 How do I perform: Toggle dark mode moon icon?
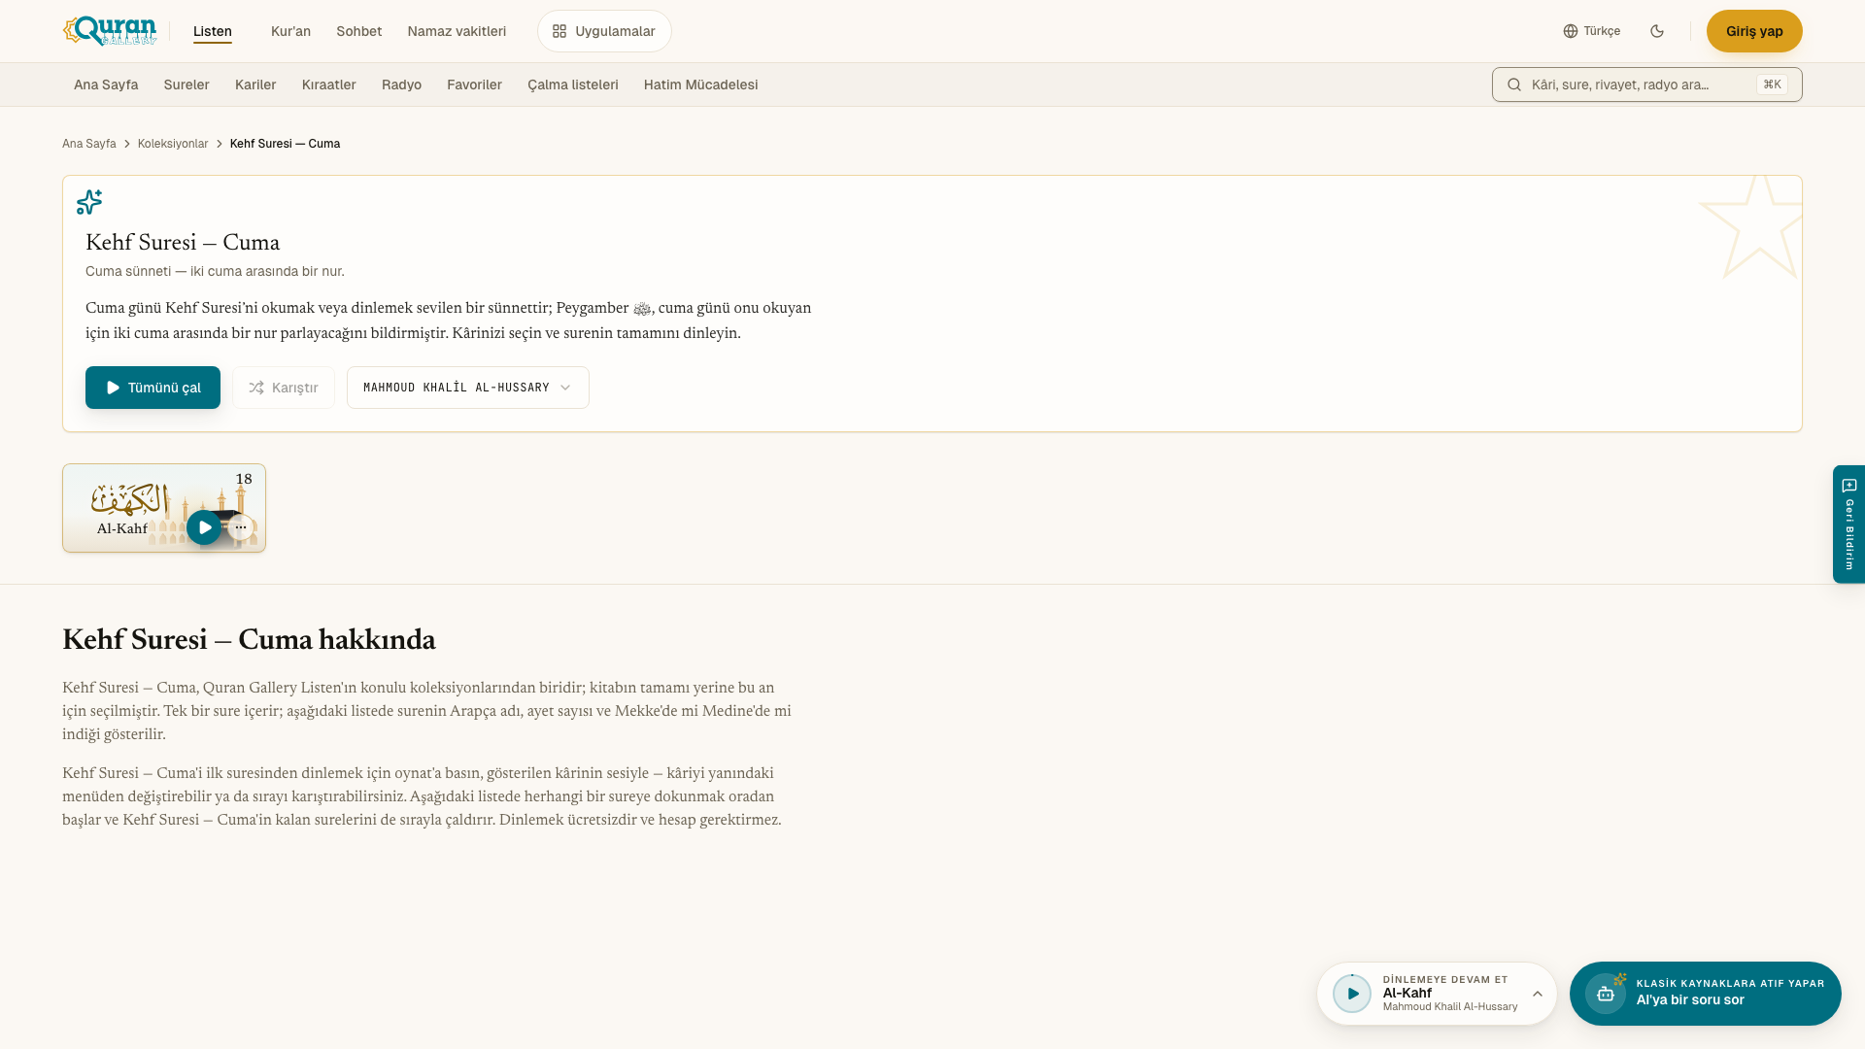click(x=1657, y=31)
